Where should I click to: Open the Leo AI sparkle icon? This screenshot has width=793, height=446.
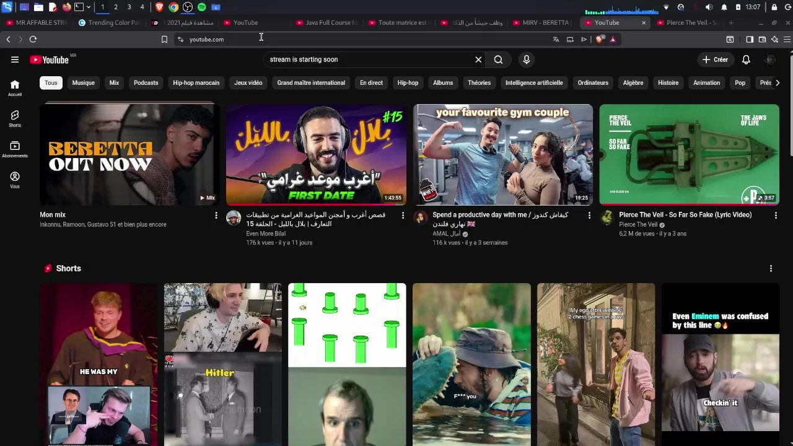pyautogui.click(x=774, y=39)
